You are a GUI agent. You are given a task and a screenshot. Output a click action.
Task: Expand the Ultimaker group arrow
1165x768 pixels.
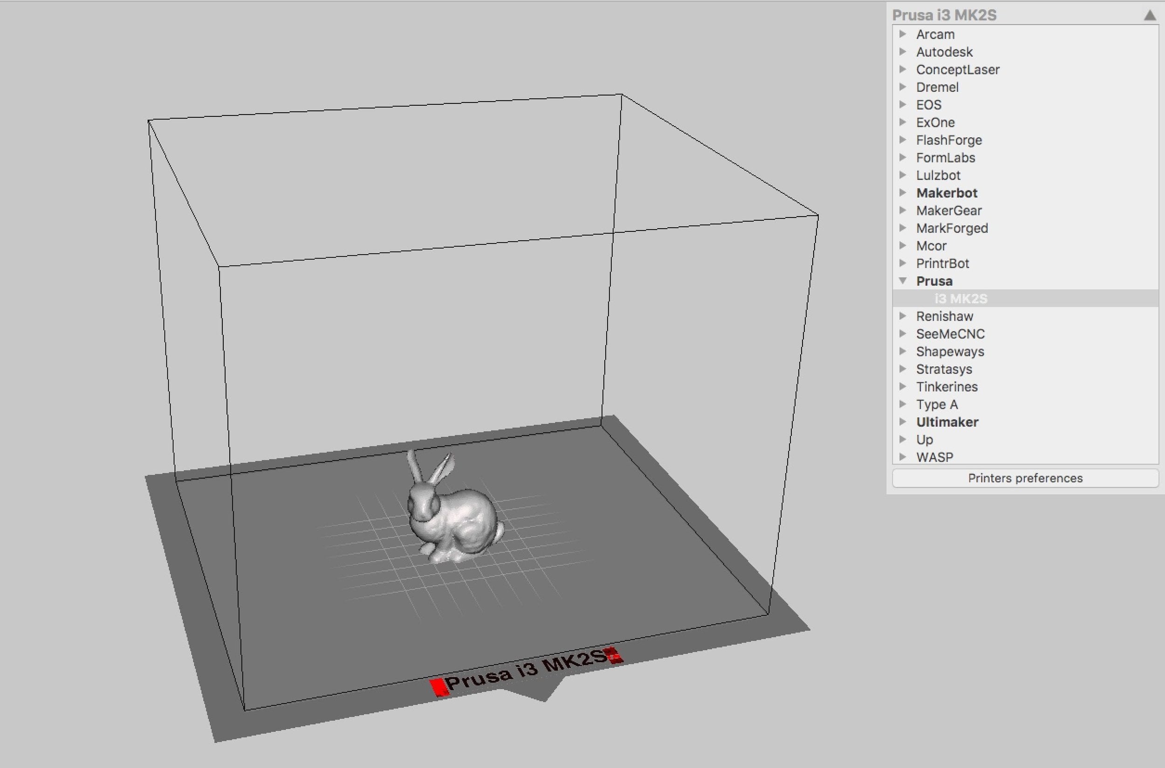(902, 421)
